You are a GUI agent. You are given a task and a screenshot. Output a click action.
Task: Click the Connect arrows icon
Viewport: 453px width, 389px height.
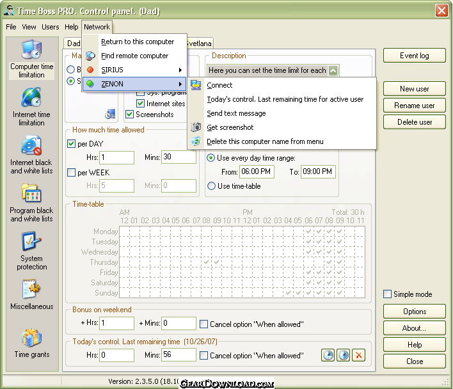coord(196,85)
